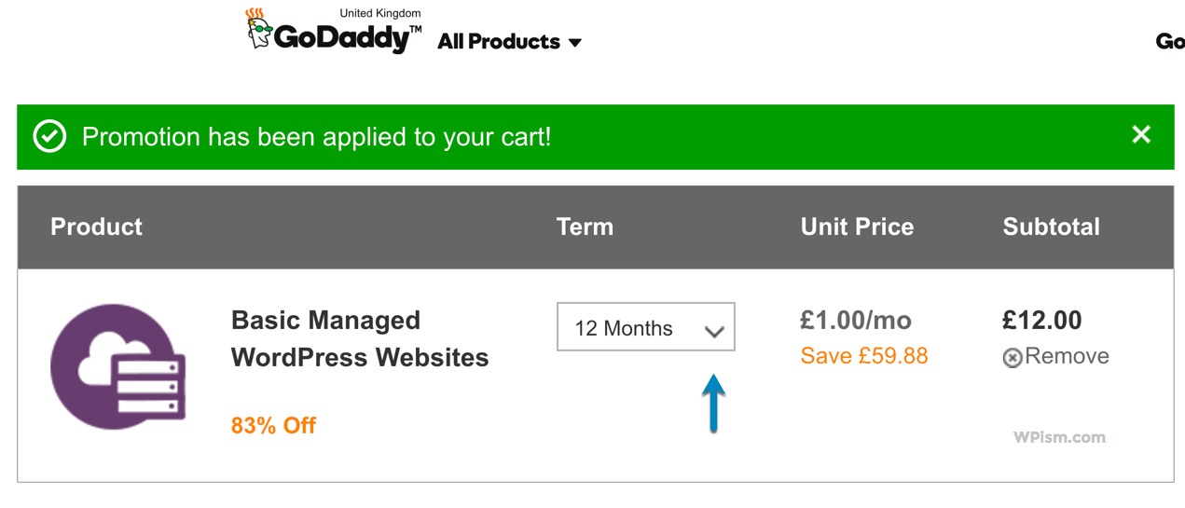
Task: Open the Basic Managed WordPress Websites product
Action: (360, 338)
